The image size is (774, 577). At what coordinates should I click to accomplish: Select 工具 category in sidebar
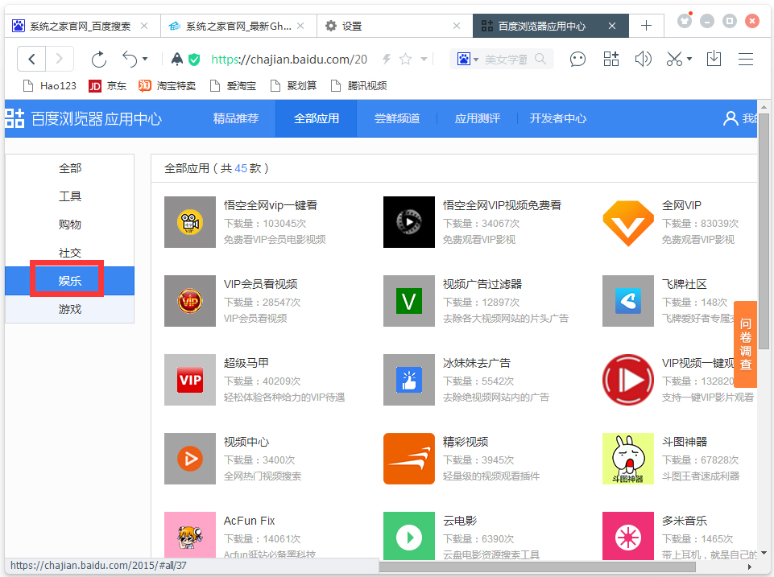[x=70, y=196]
